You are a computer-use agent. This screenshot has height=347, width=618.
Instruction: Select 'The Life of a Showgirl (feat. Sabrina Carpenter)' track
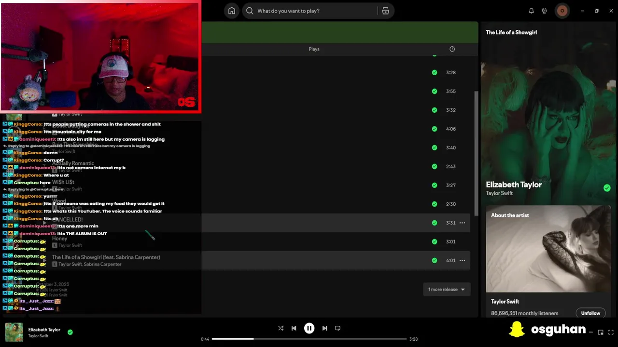pyautogui.click(x=106, y=257)
